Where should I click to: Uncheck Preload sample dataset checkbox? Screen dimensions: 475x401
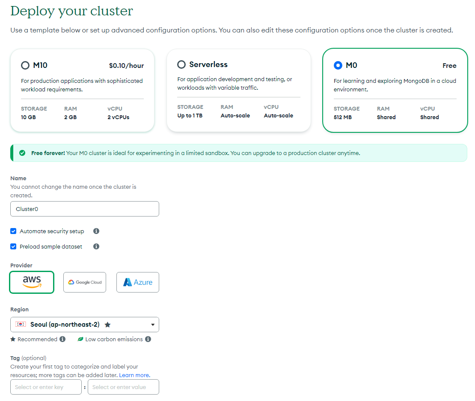tap(13, 246)
